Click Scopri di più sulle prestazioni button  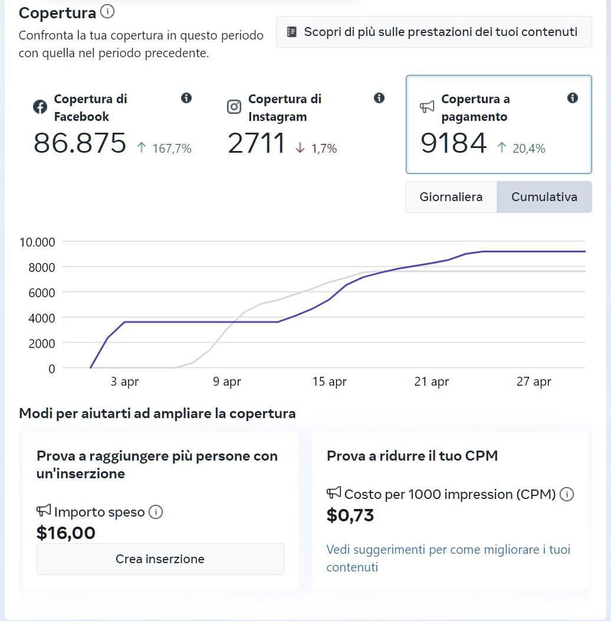433,32
